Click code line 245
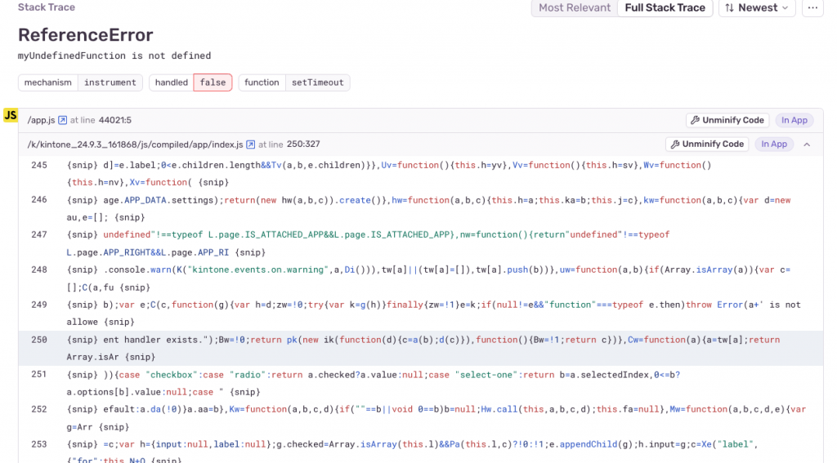The height and width of the screenshot is (463, 837). (x=421, y=174)
